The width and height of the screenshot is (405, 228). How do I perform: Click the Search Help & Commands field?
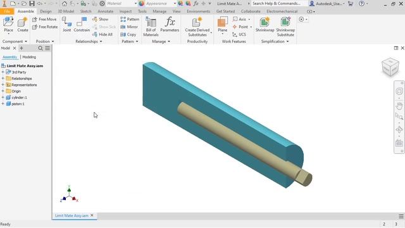(279, 4)
